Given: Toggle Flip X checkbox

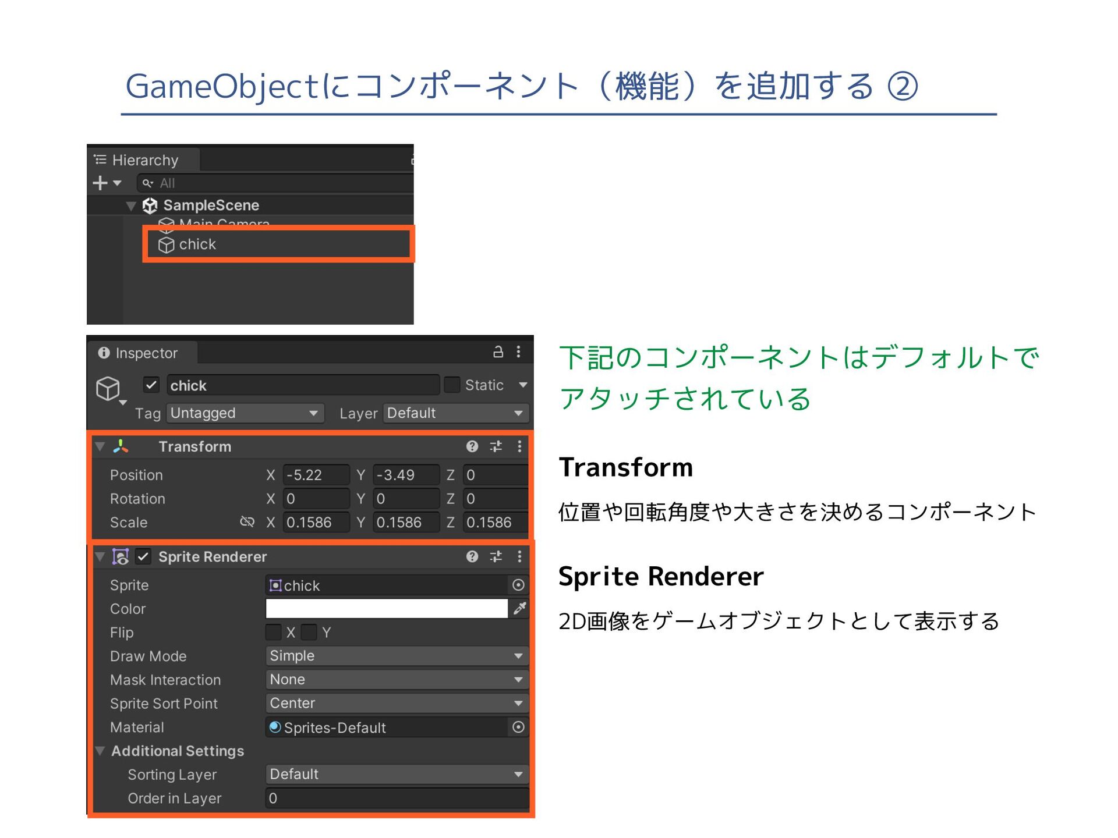Looking at the screenshot, I should (273, 632).
